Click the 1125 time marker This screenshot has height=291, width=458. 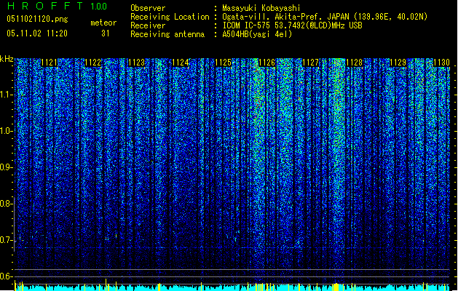223,63
